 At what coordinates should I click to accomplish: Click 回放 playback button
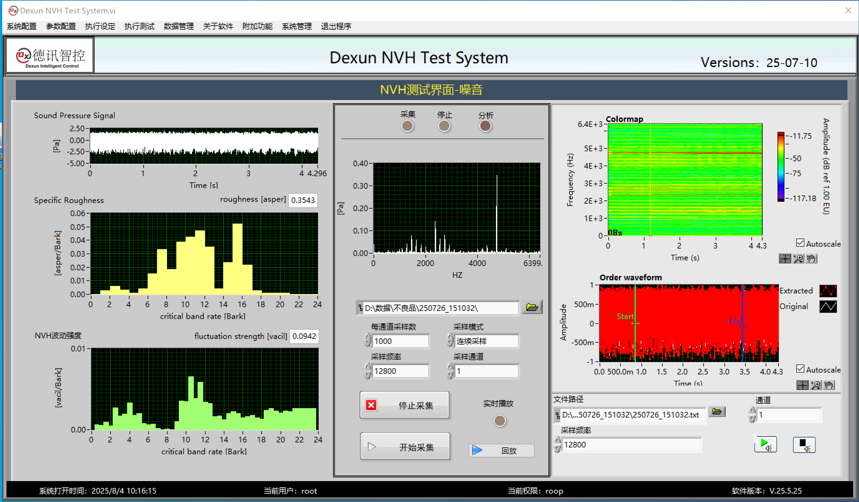(501, 450)
